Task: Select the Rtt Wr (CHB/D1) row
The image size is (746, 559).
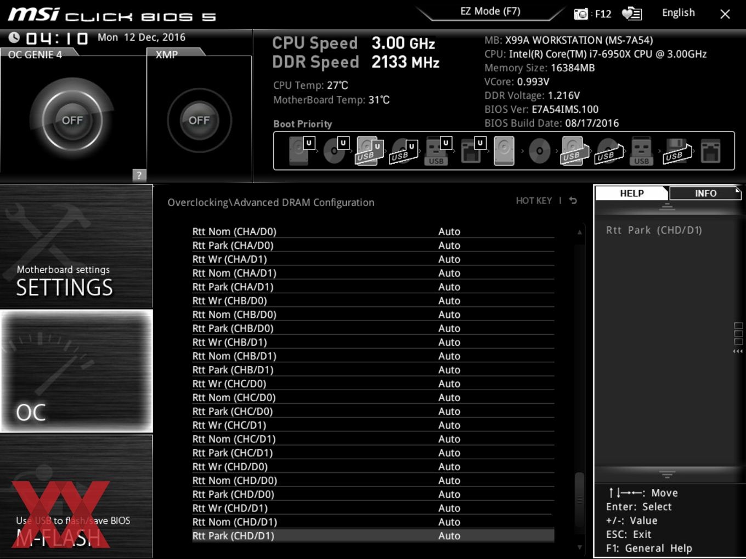Action: (x=373, y=342)
